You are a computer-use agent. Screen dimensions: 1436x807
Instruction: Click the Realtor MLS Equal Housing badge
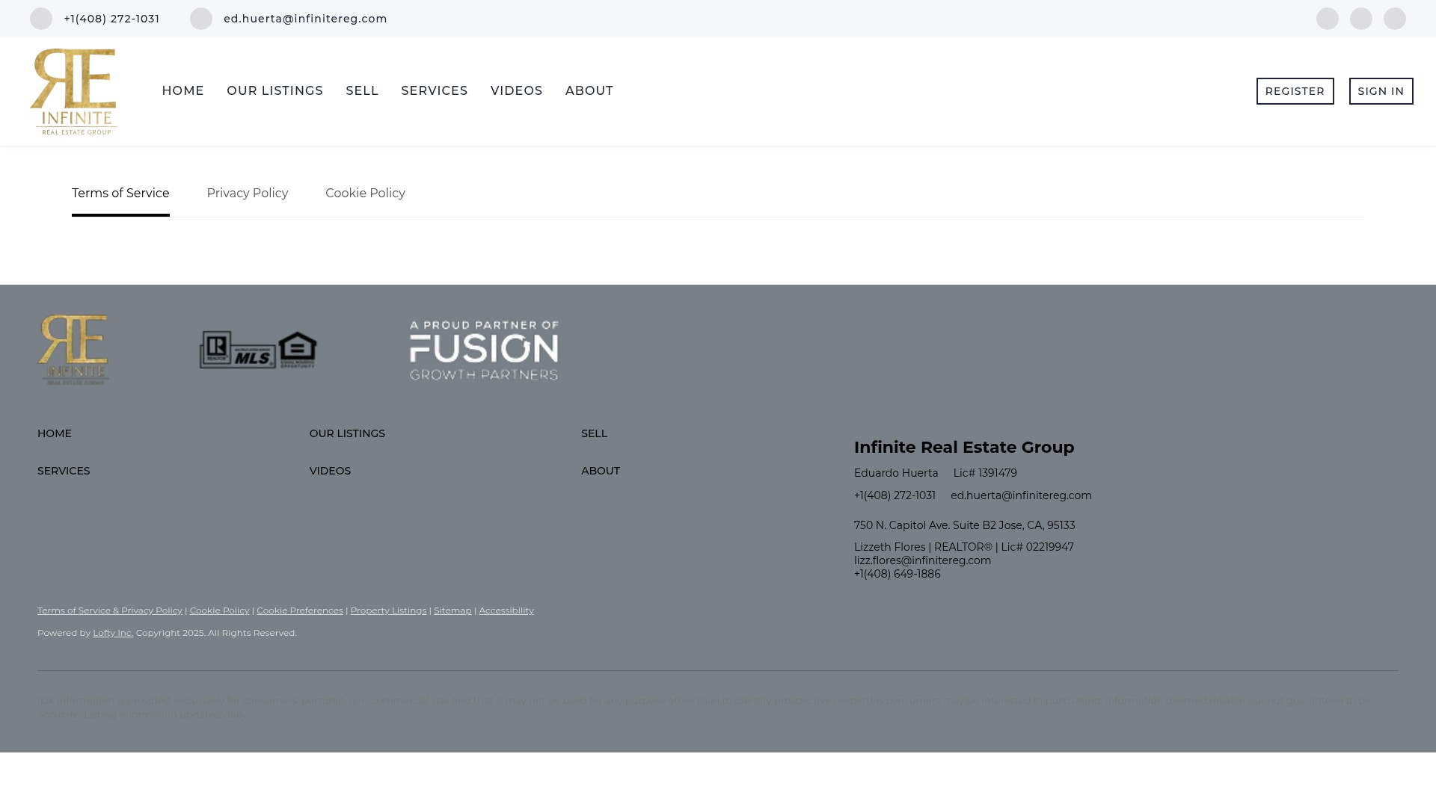pyautogui.click(x=258, y=350)
